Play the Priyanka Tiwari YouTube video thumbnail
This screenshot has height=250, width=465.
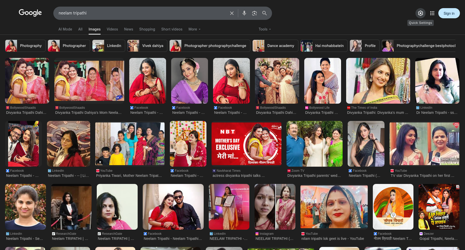pos(130,144)
